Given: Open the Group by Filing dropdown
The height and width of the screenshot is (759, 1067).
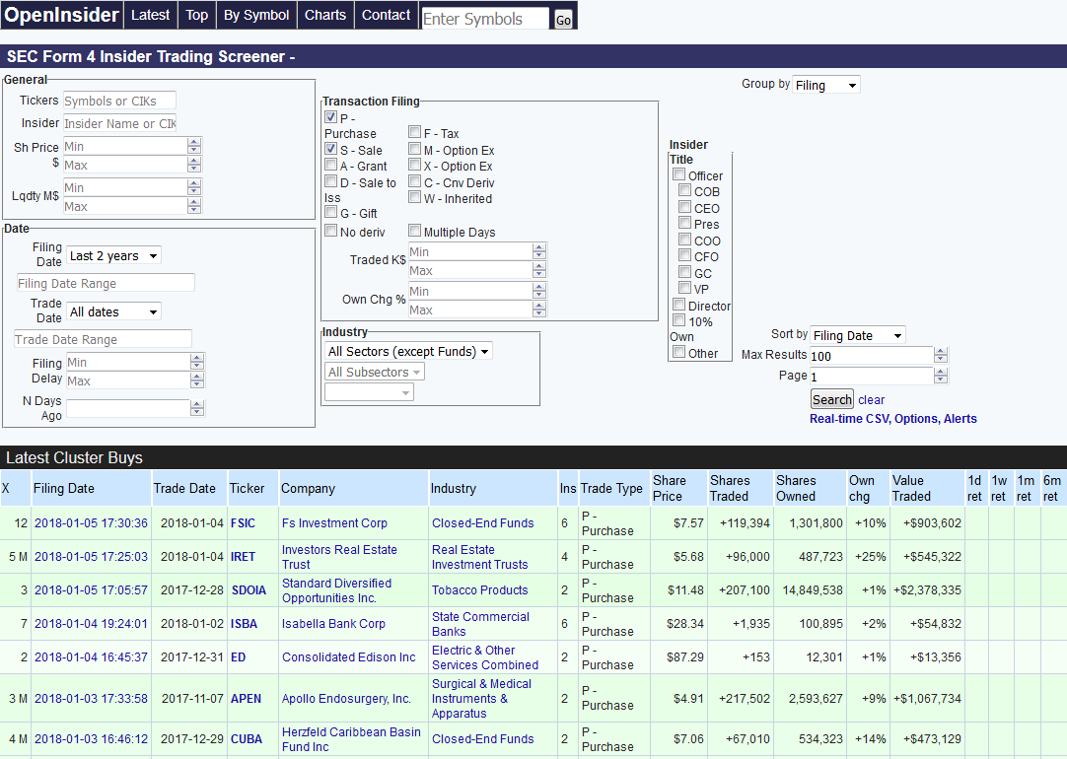Looking at the screenshot, I should click(x=826, y=85).
